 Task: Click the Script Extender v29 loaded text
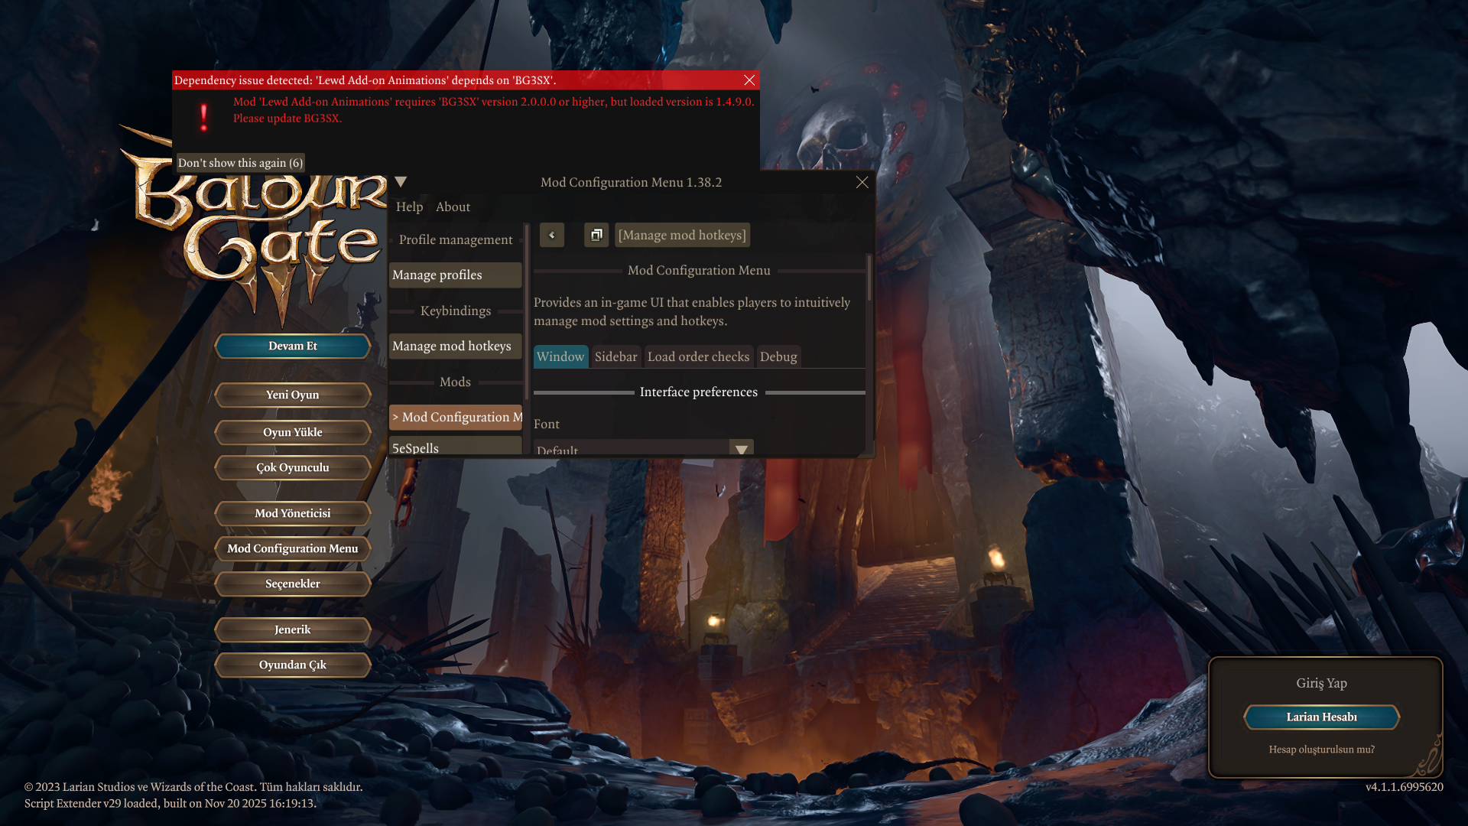pyautogui.click(x=171, y=804)
